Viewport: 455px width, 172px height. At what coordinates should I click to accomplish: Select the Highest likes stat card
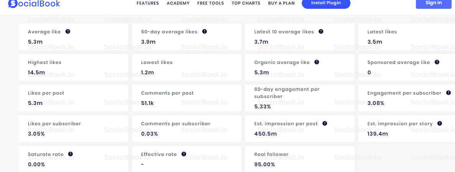pyautogui.click(x=73, y=67)
